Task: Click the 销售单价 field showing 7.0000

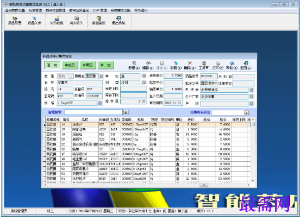Action: pyautogui.click(x=173, y=89)
